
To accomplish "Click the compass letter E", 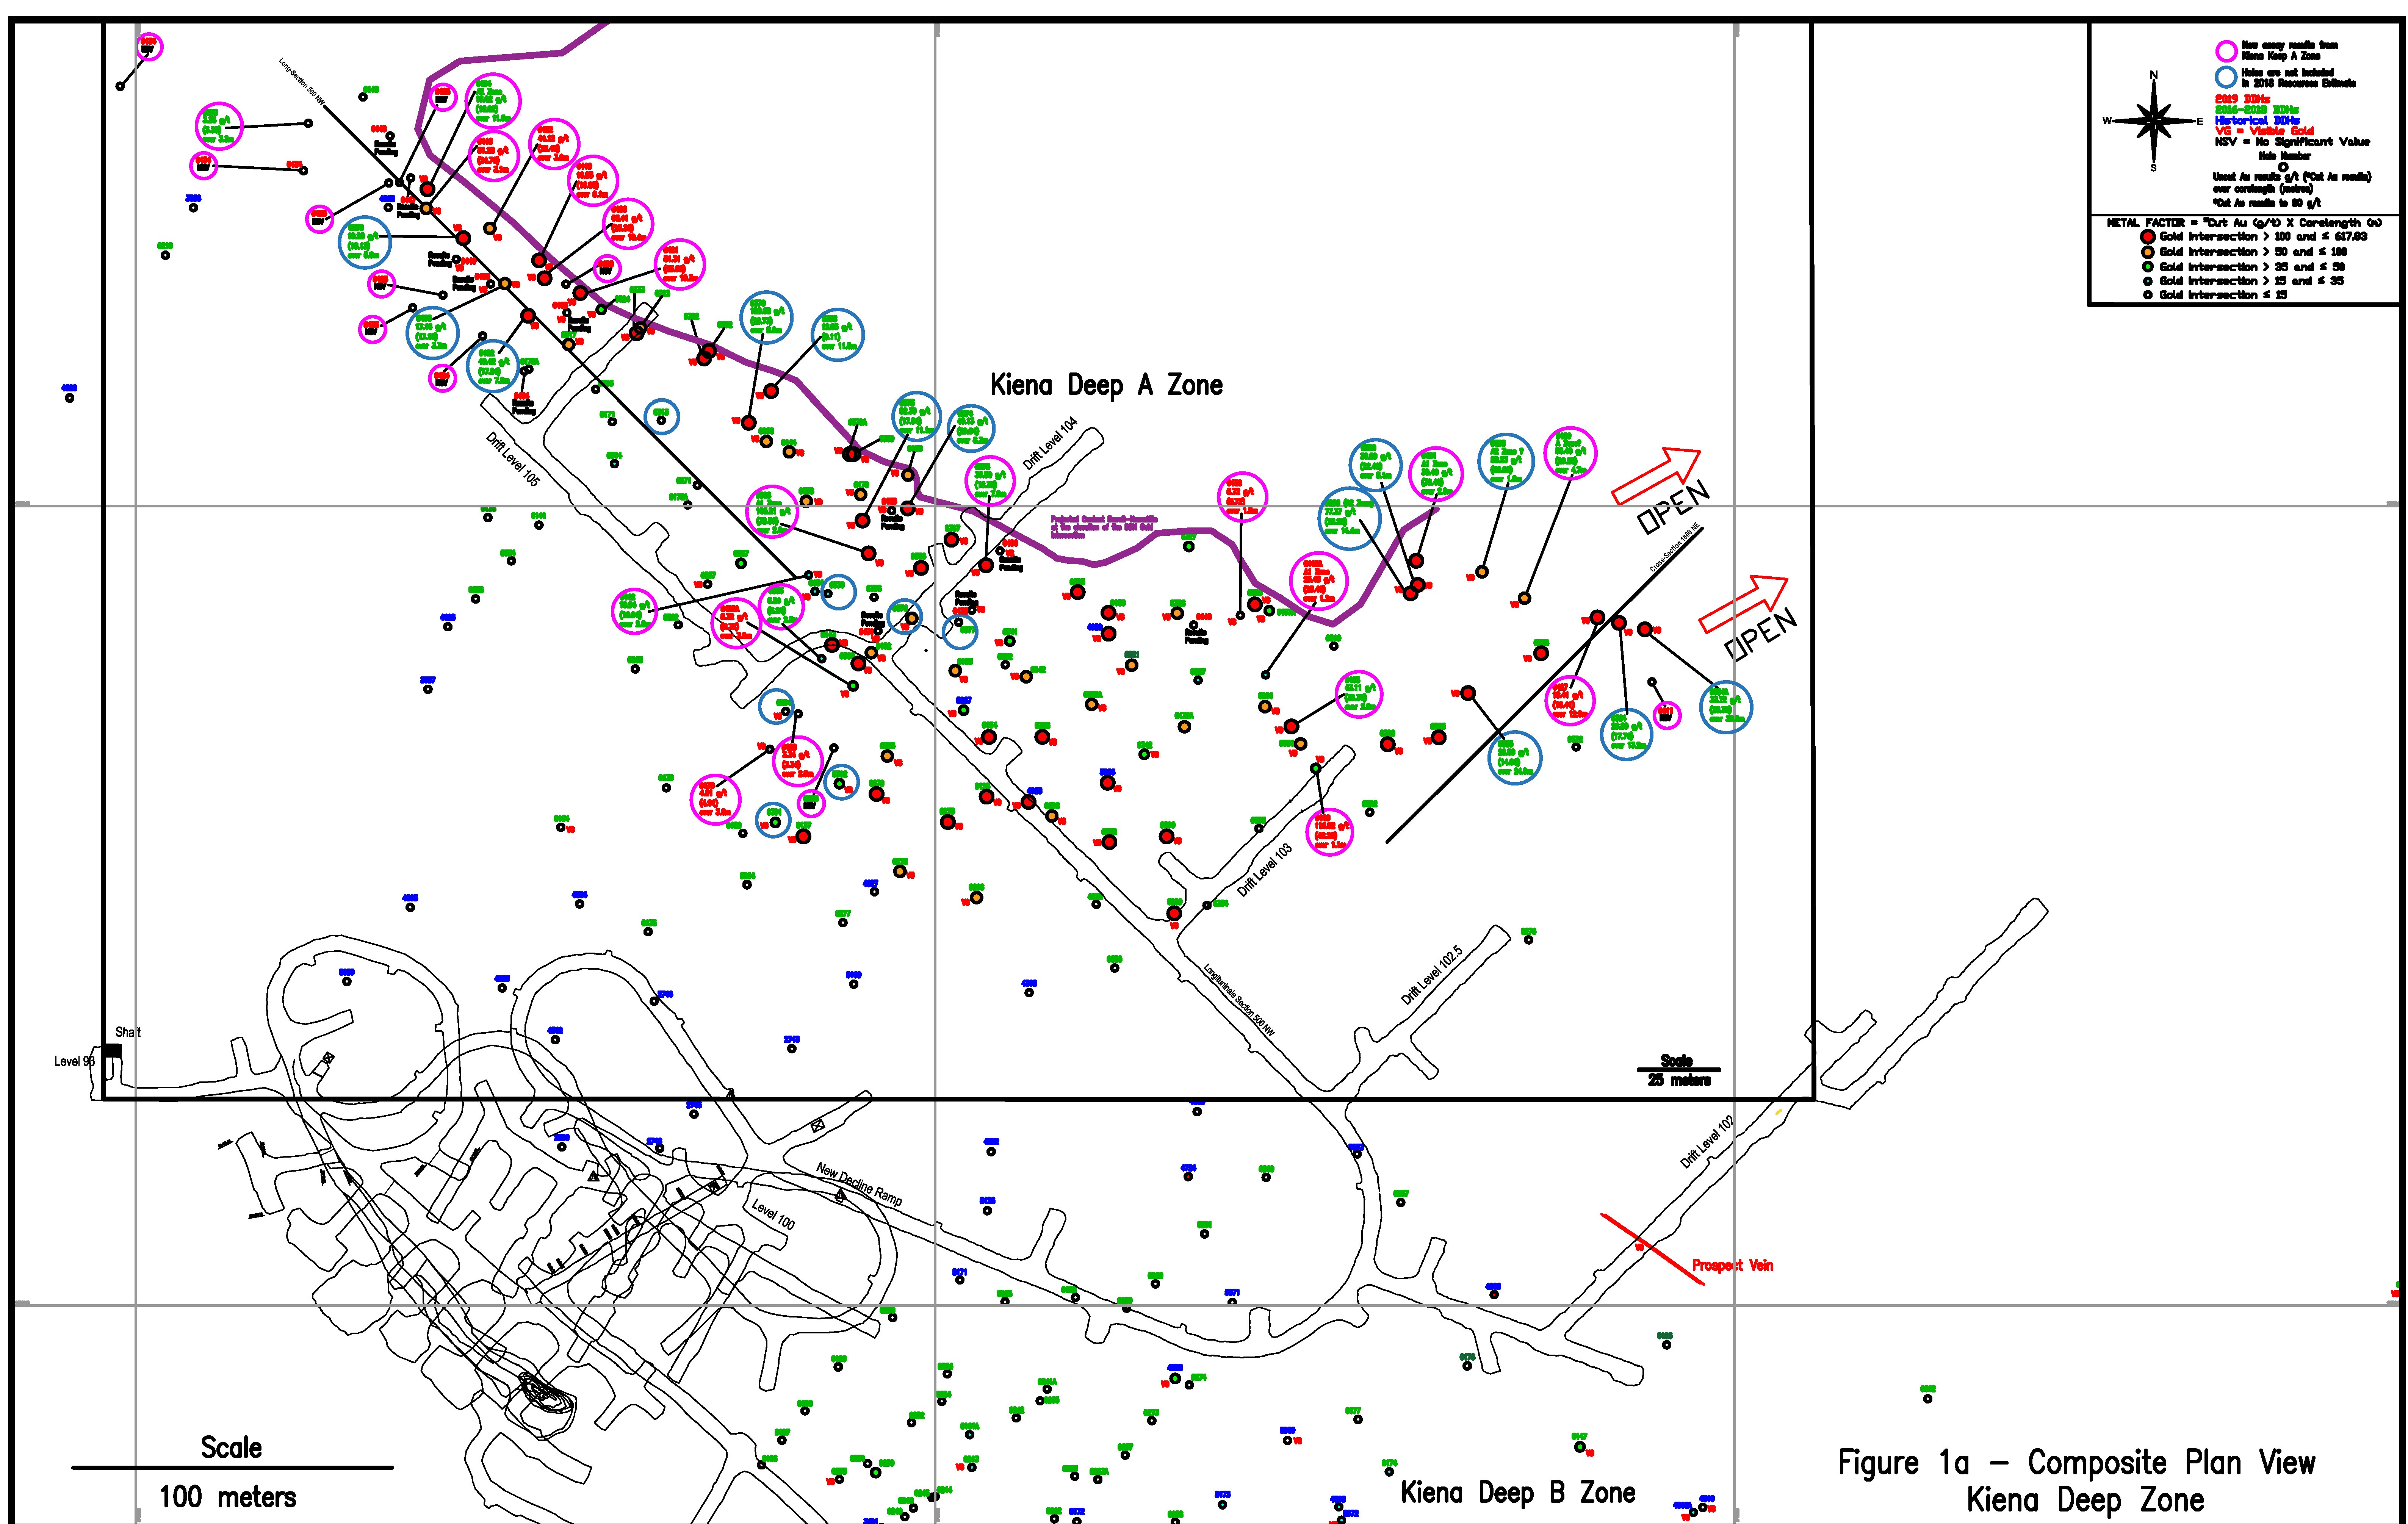I will pos(2200,121).
